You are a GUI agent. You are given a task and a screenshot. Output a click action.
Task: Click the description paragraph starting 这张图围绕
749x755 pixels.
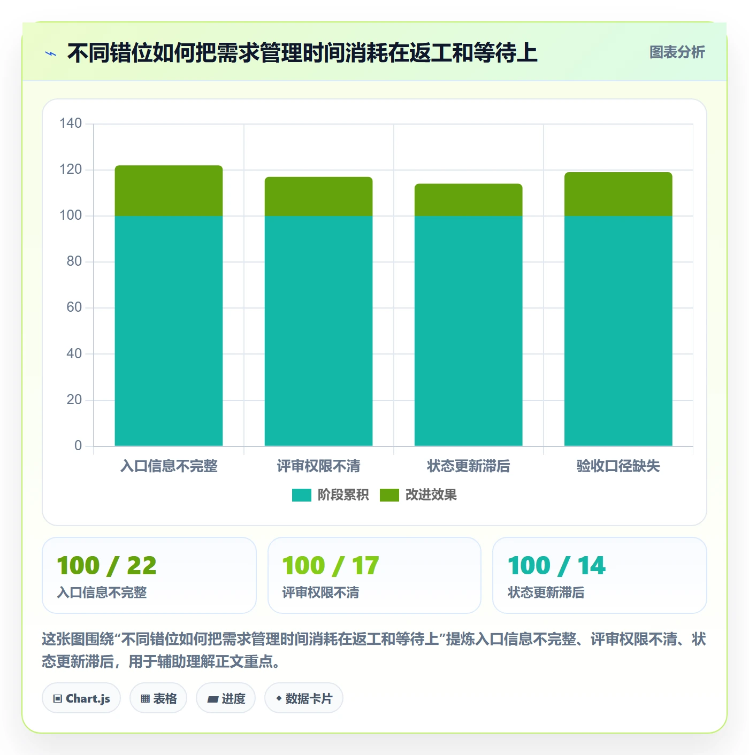coord(374,650)
